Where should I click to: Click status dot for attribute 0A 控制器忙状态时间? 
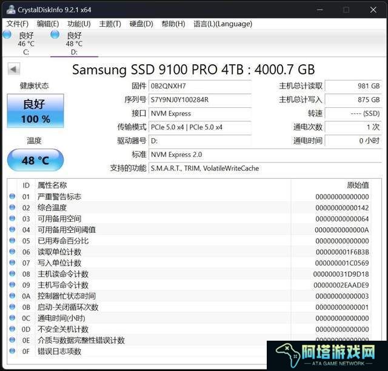click(12, 295)
